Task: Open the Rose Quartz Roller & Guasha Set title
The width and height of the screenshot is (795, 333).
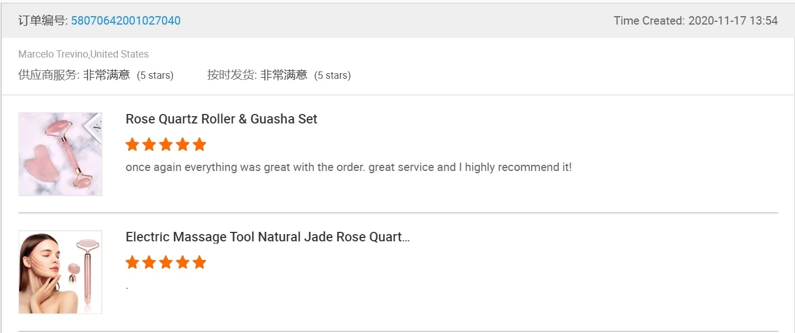Action: 222,119
